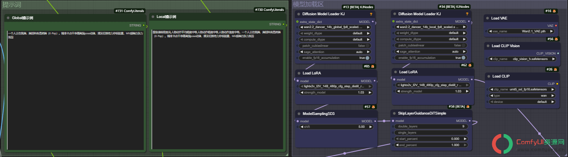Toggle enable_fp16_accumulation on node #34

tap(430, 58)
